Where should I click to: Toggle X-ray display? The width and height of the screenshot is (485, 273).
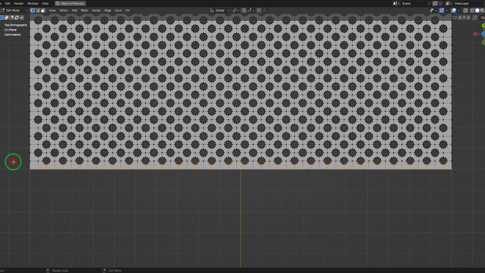click(x=466, y=10)
